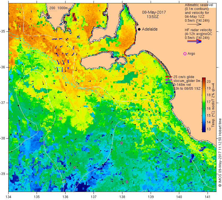Click the temperature color bar
The width and height of the screenshot is (222, 200).
[204, 105]
